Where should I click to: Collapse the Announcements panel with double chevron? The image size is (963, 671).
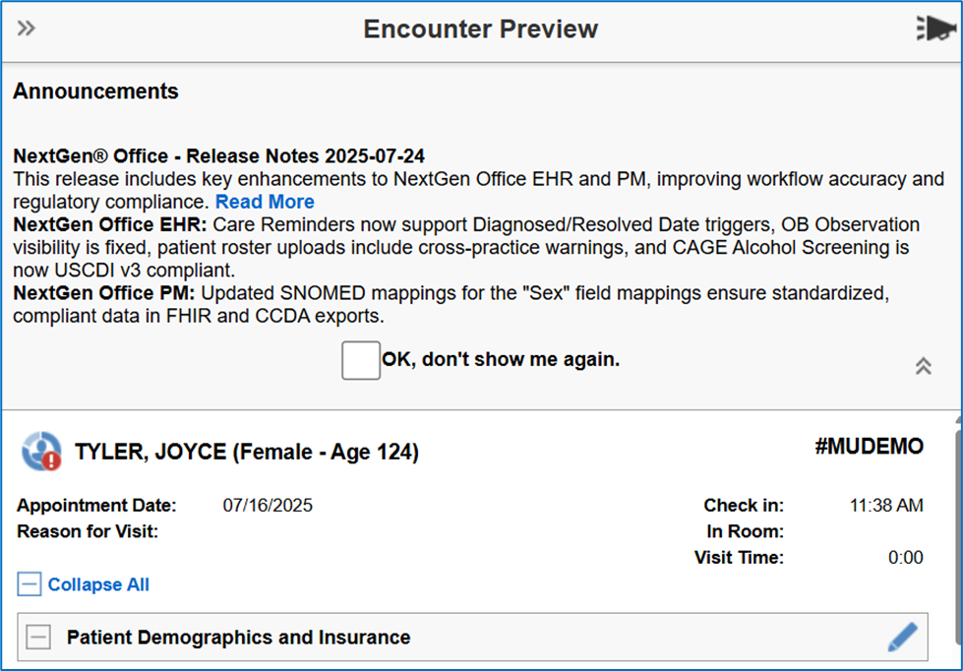pos(923,366)
